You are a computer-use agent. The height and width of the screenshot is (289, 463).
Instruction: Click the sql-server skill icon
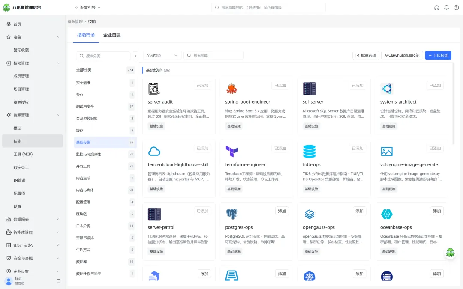[309, 89]
